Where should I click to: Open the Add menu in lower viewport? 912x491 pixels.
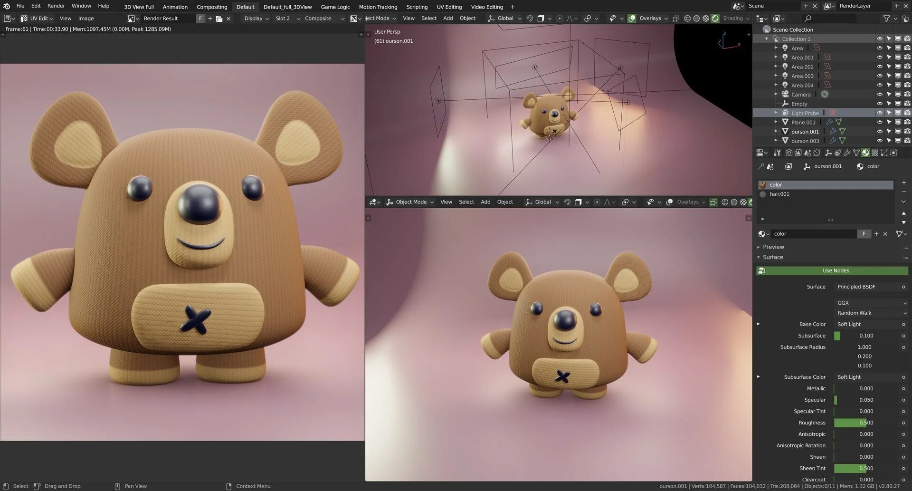pyautogui.click(x=485, y=202)
